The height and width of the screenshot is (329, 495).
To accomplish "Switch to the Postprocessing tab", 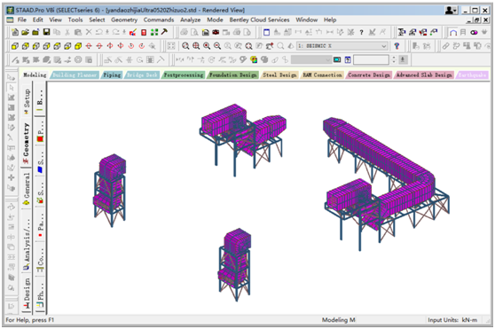I will 184,75.
